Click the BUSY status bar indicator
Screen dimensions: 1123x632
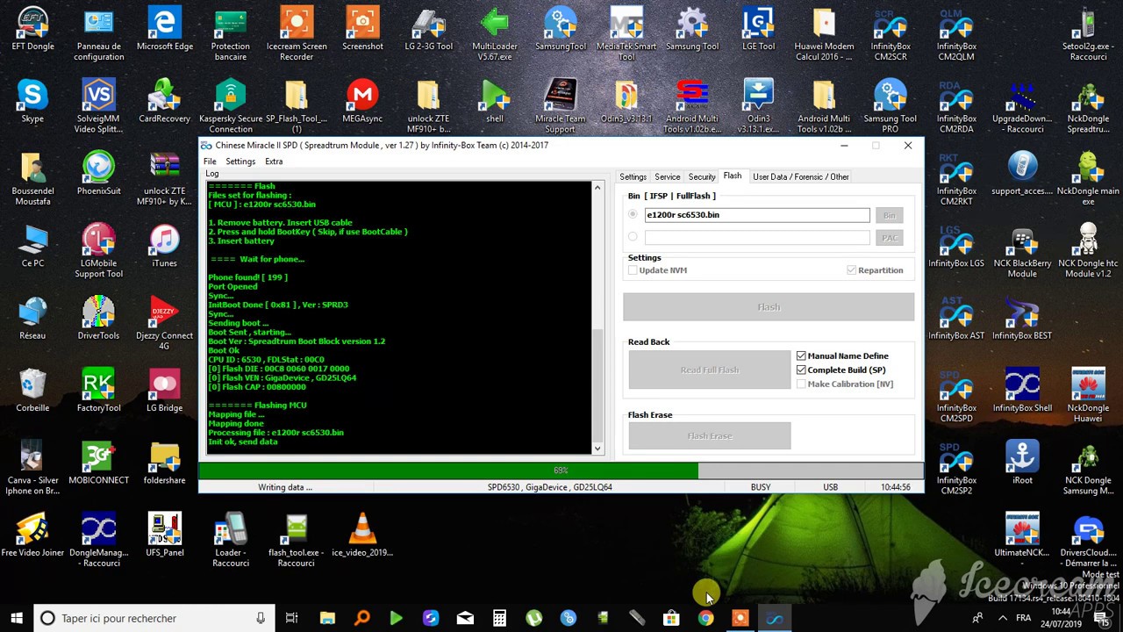point(761,487)
